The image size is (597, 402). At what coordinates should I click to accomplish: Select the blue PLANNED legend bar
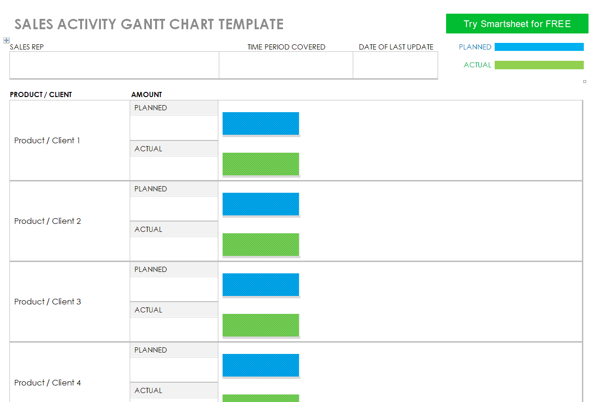coord(539,47)
